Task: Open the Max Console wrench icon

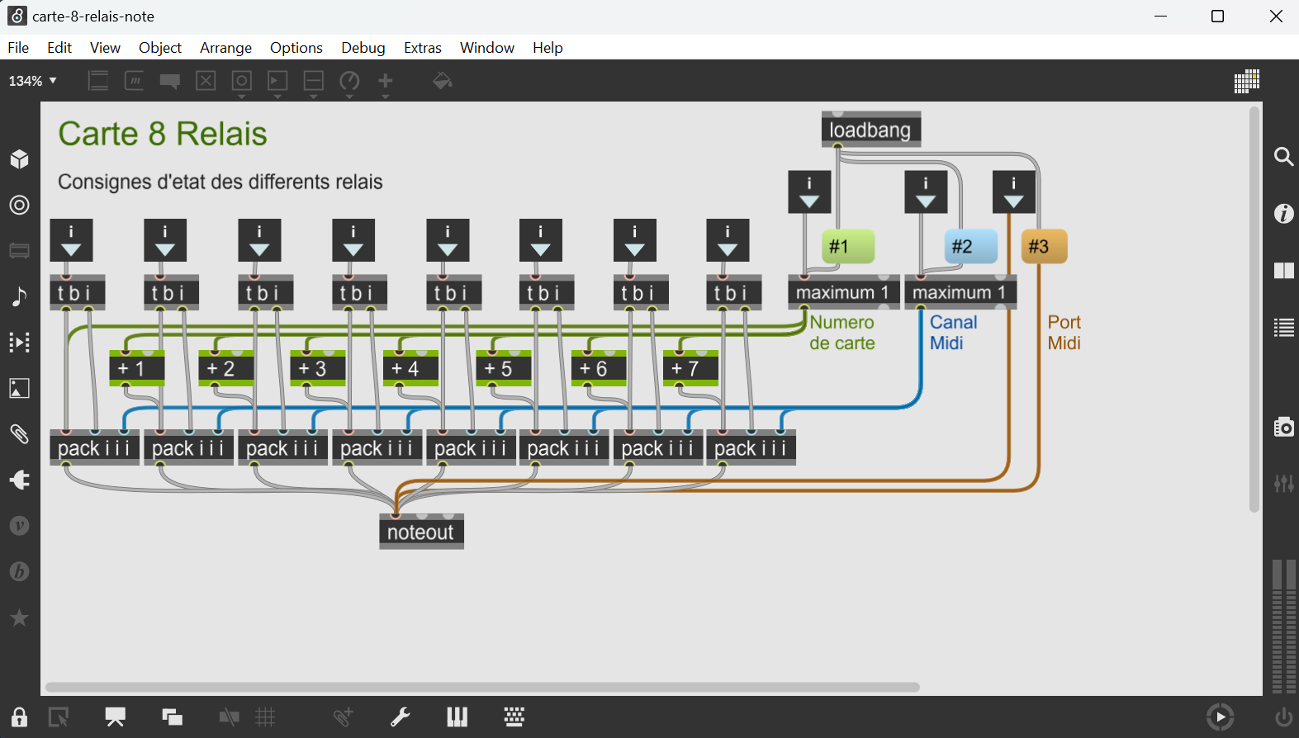Action: 401,717
